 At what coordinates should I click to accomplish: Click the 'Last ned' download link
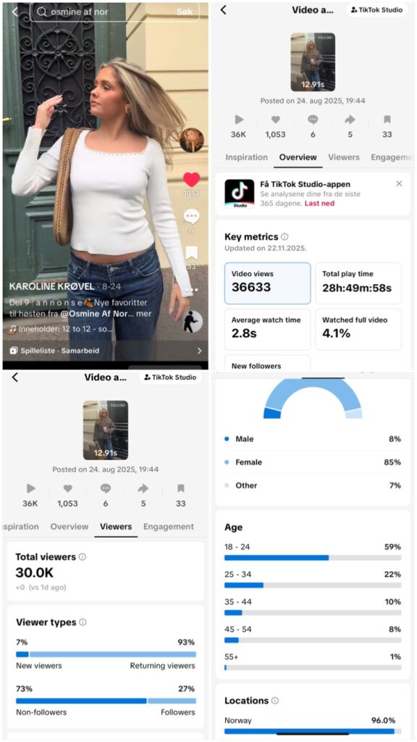(x=319, y=203)
